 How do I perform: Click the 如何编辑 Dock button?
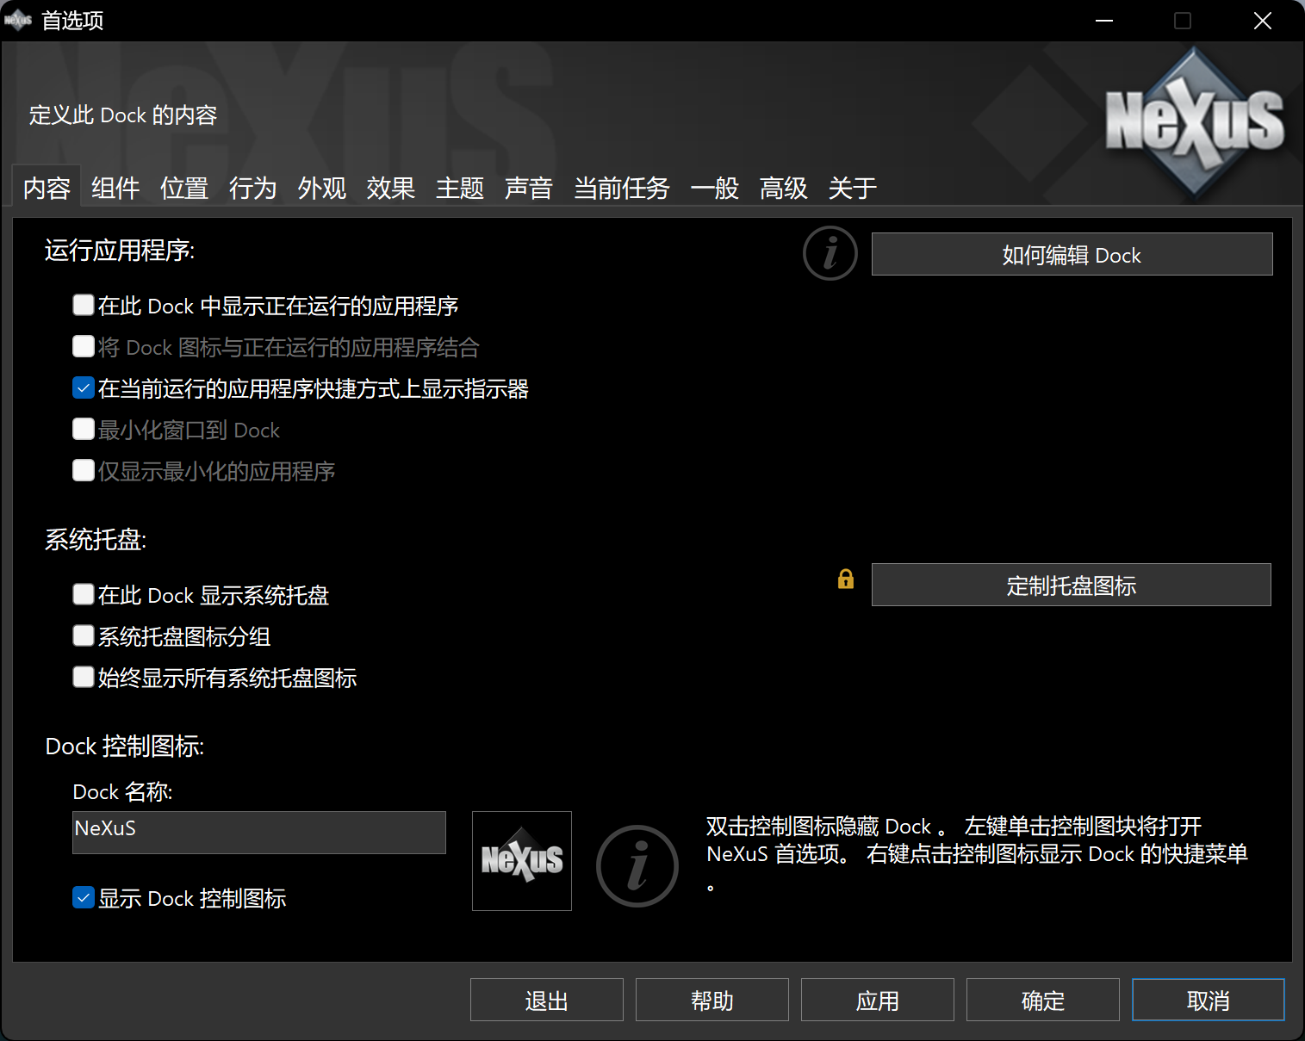point(1072,254)
